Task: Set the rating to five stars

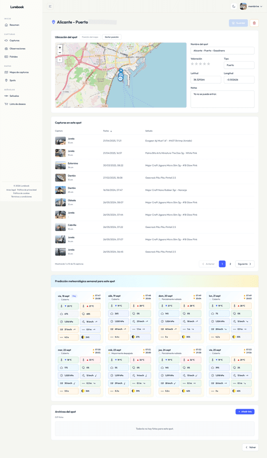Action: (209, 64)
